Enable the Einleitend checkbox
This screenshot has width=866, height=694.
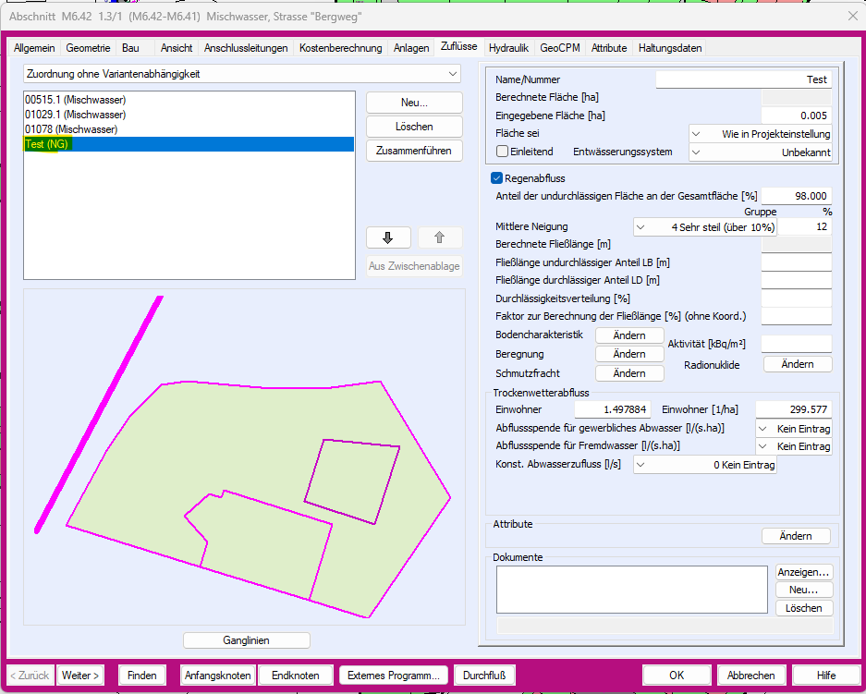(x=503, y=152)
